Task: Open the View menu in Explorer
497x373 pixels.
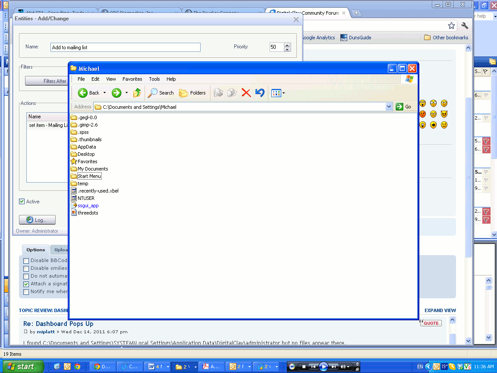Action: point(111,79)
